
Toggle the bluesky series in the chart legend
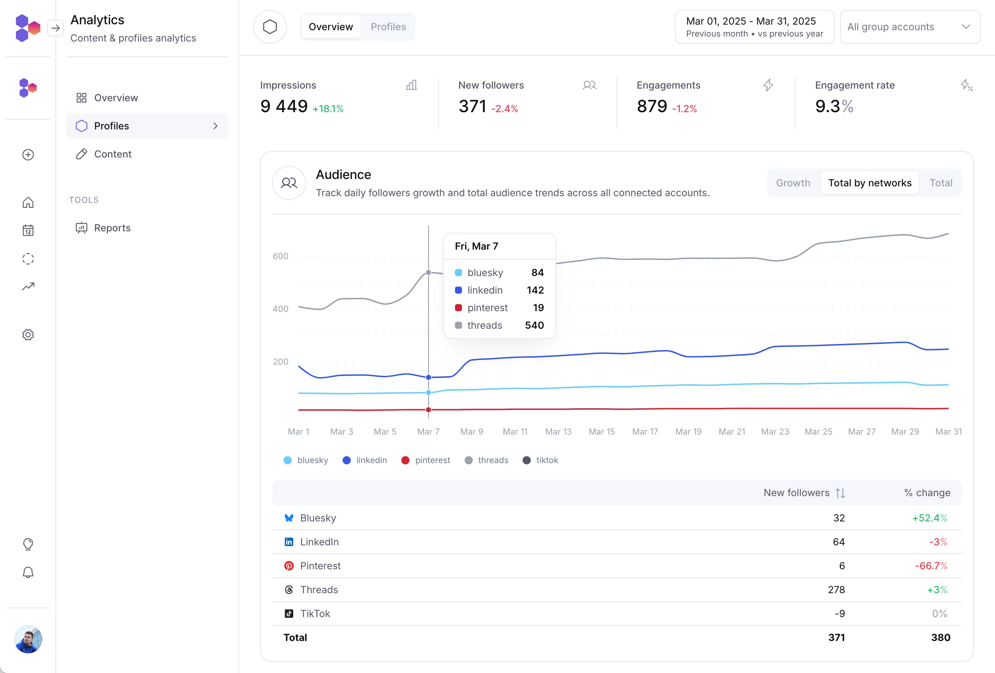point(305,460)
